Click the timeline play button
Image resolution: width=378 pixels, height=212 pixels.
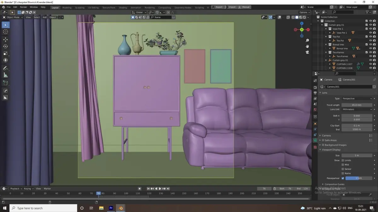click(160, 189)
